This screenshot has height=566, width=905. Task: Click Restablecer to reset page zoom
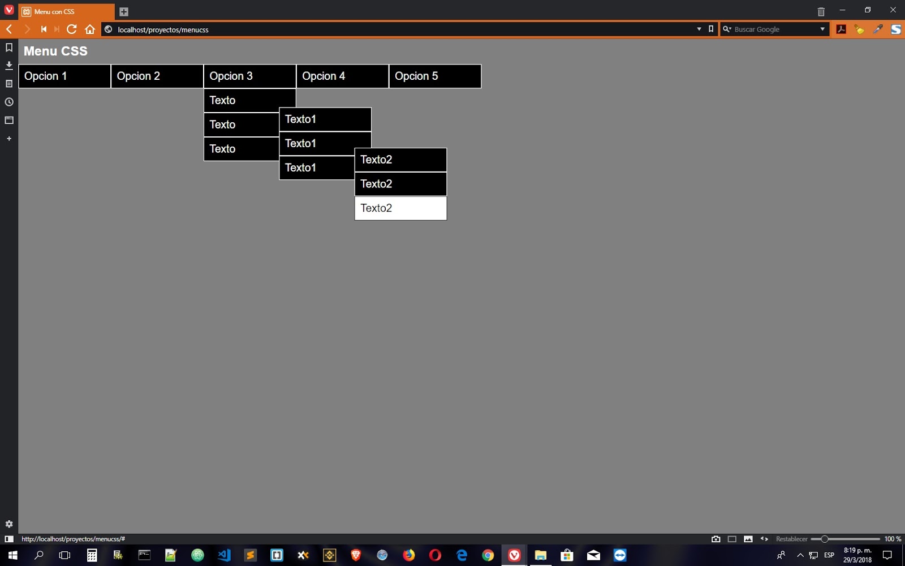coord(792,539)
